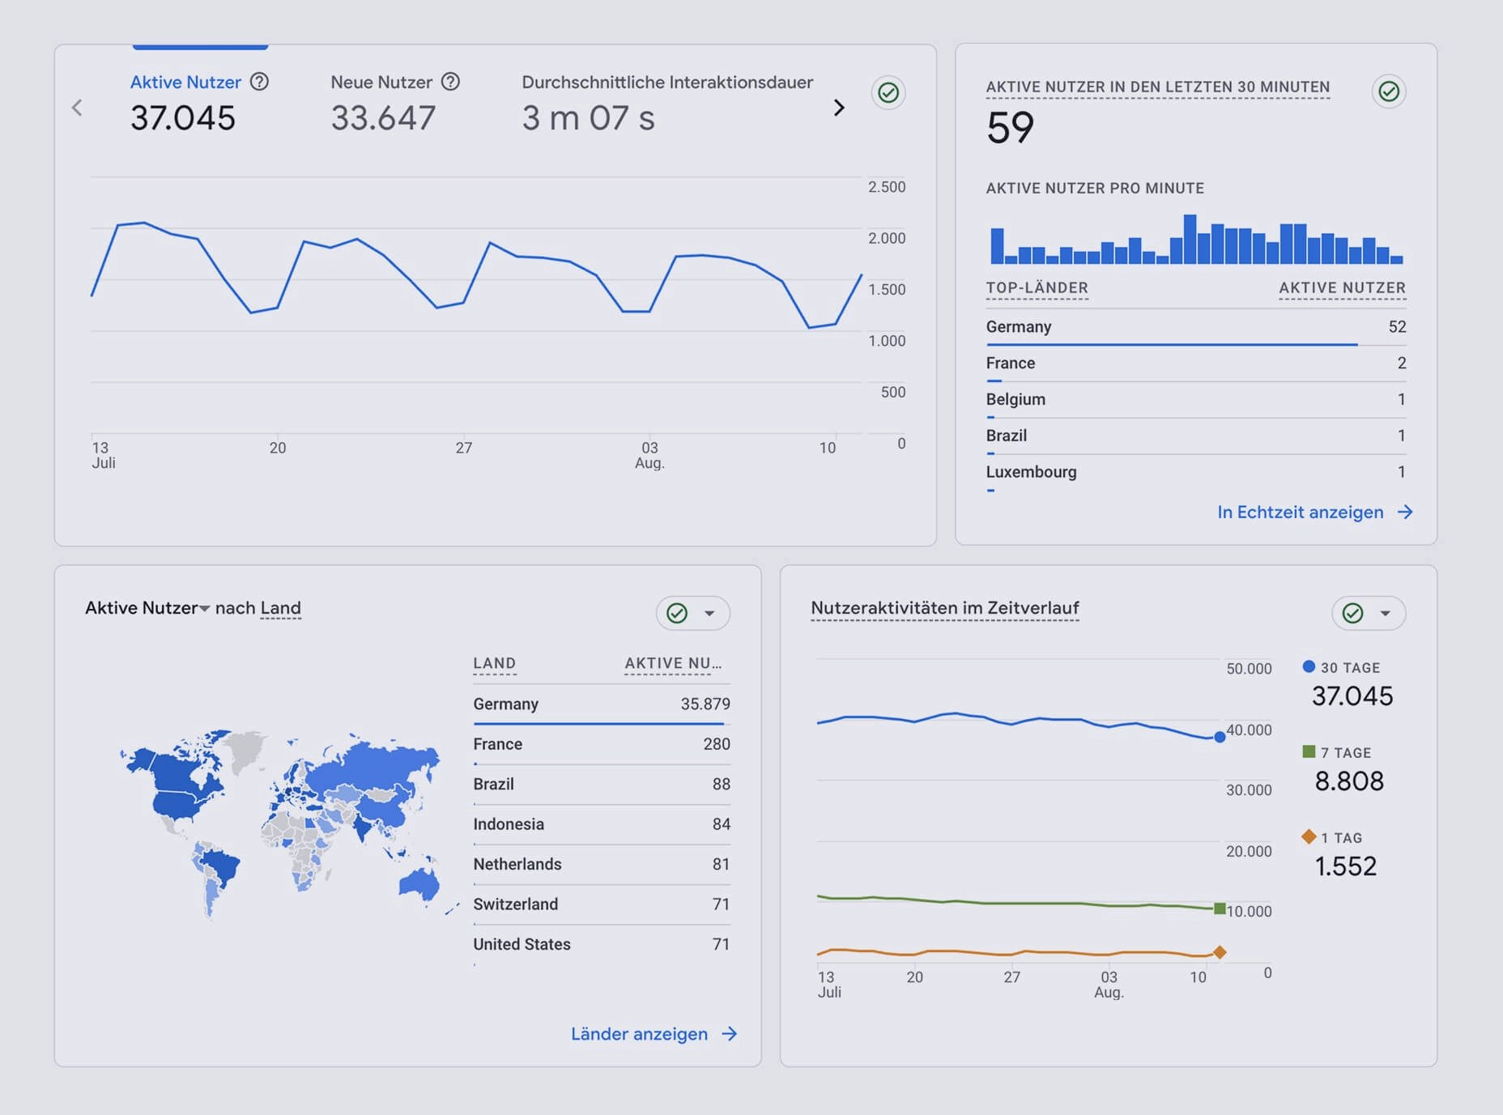The width and height of the screenshot is (1503, 1115).
Task: Click France row with 2 active users
Action: pyautogui.click(x=1196, y=364)
